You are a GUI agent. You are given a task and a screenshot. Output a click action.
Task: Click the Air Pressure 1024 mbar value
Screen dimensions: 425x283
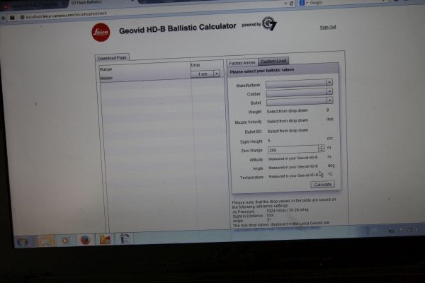(x=288, y=210)
